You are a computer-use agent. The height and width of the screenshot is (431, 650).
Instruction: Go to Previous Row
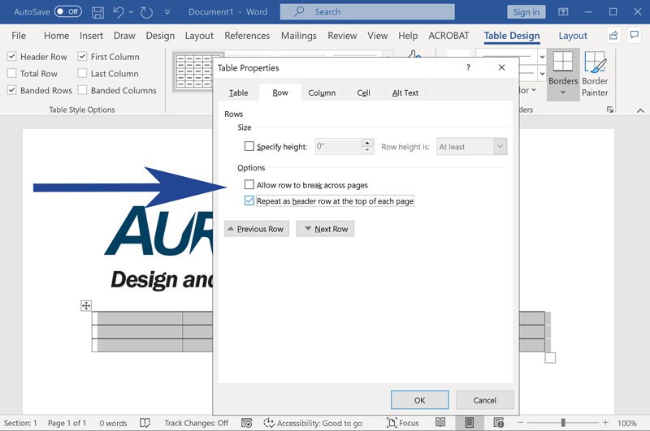(x=257, y=229)
